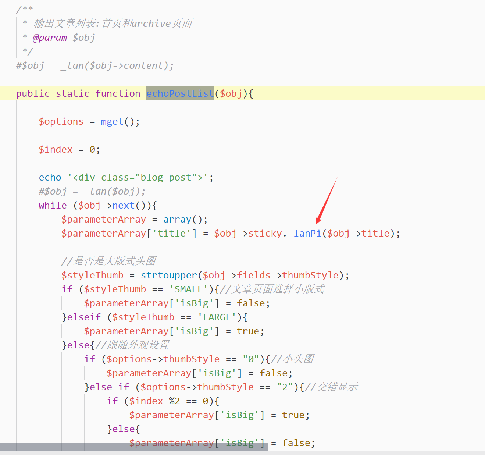485x455 pixels.
Task: Click the $options variable declaration
Action: point(61,121)
